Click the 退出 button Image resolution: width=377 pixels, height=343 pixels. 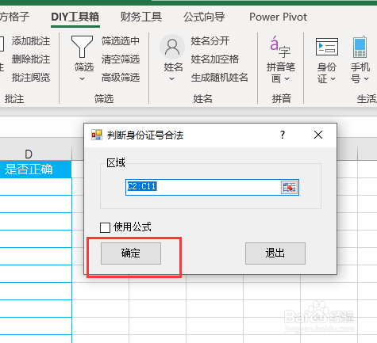[x=275, y=253]
